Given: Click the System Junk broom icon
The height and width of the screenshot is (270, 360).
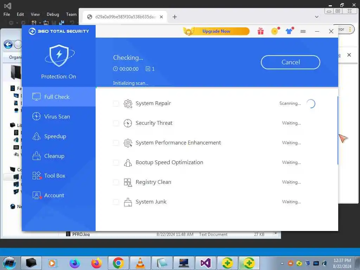Looking at the screenshot, I should pyautogui.click(x=128, y=202).
